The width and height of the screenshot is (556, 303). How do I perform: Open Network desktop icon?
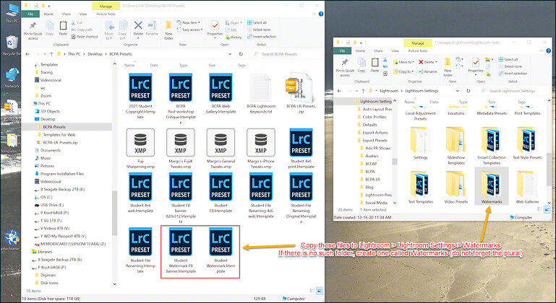pyautogui.click(x=12, y=78)
